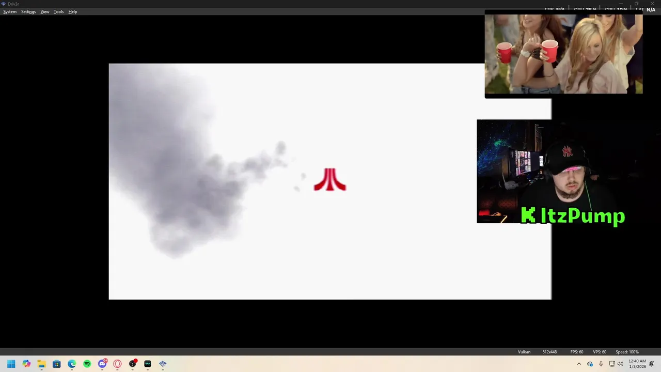Click the Speed: 100% status entry
The image size is (661, 372).
(627, 352)
